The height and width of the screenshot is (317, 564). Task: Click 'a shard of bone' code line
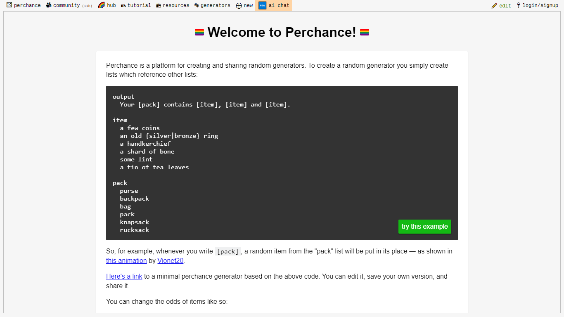[x=147, y=151]
